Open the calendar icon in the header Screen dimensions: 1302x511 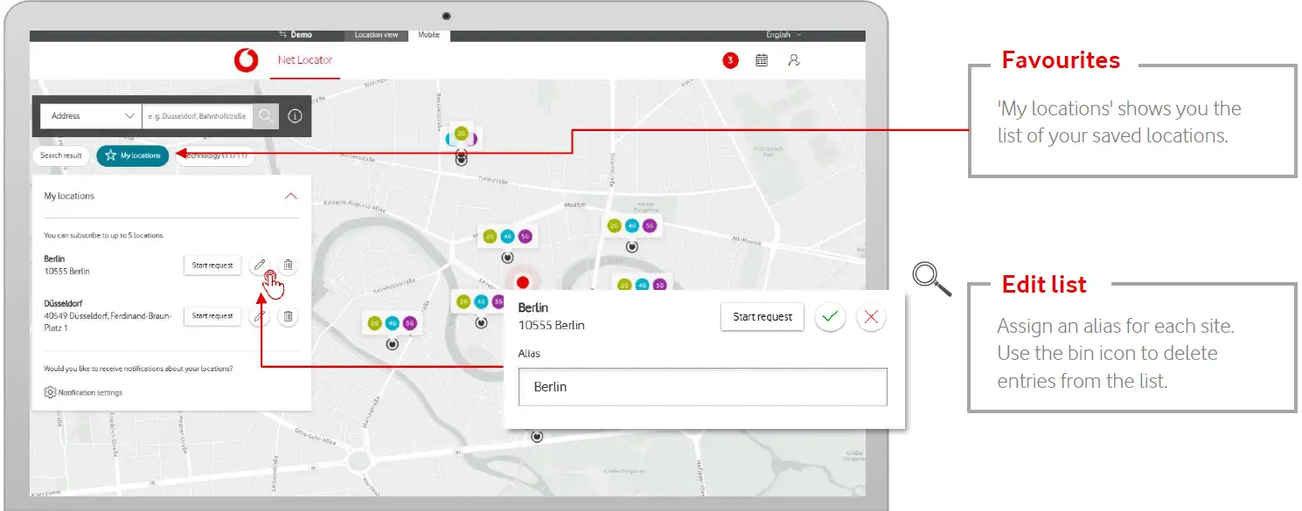762,60
